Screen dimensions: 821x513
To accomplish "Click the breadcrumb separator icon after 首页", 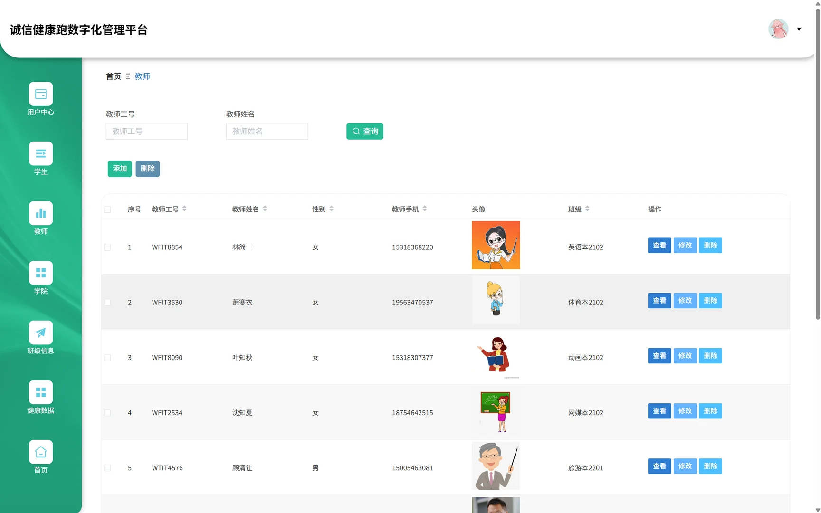I will point(128,76).
